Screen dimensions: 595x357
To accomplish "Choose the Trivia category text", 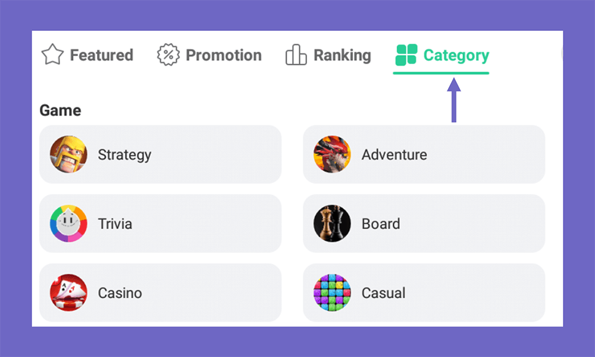I will pos(115,224).
